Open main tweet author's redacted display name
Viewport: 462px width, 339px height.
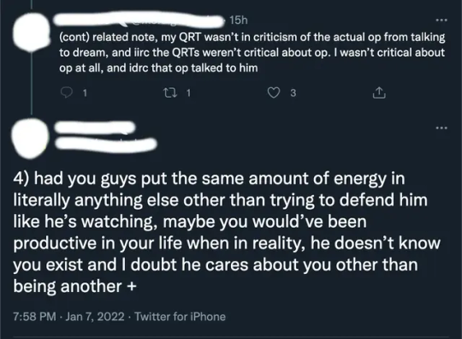point(95,128)
